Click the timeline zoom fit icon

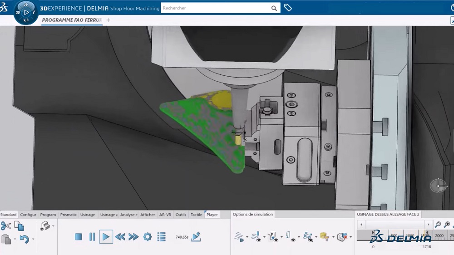[x=438, y=224]
